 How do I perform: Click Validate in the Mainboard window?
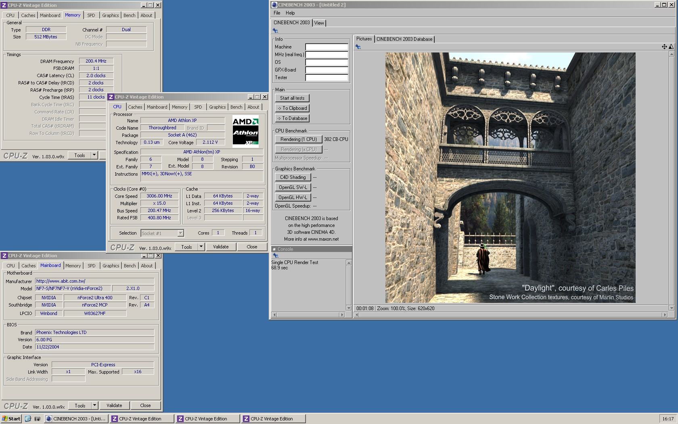114,405
